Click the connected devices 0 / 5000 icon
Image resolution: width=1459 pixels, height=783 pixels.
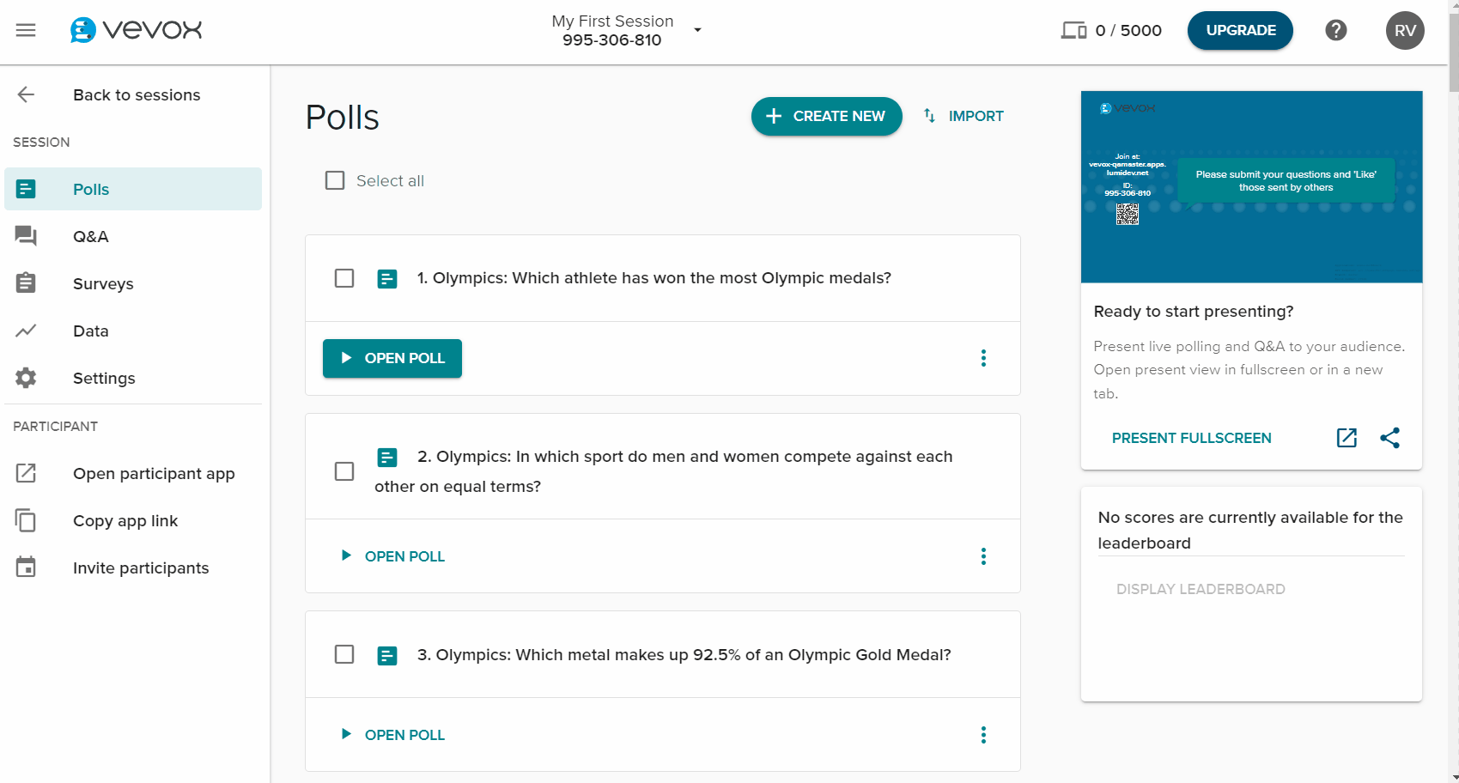[x=1073, y=31]
